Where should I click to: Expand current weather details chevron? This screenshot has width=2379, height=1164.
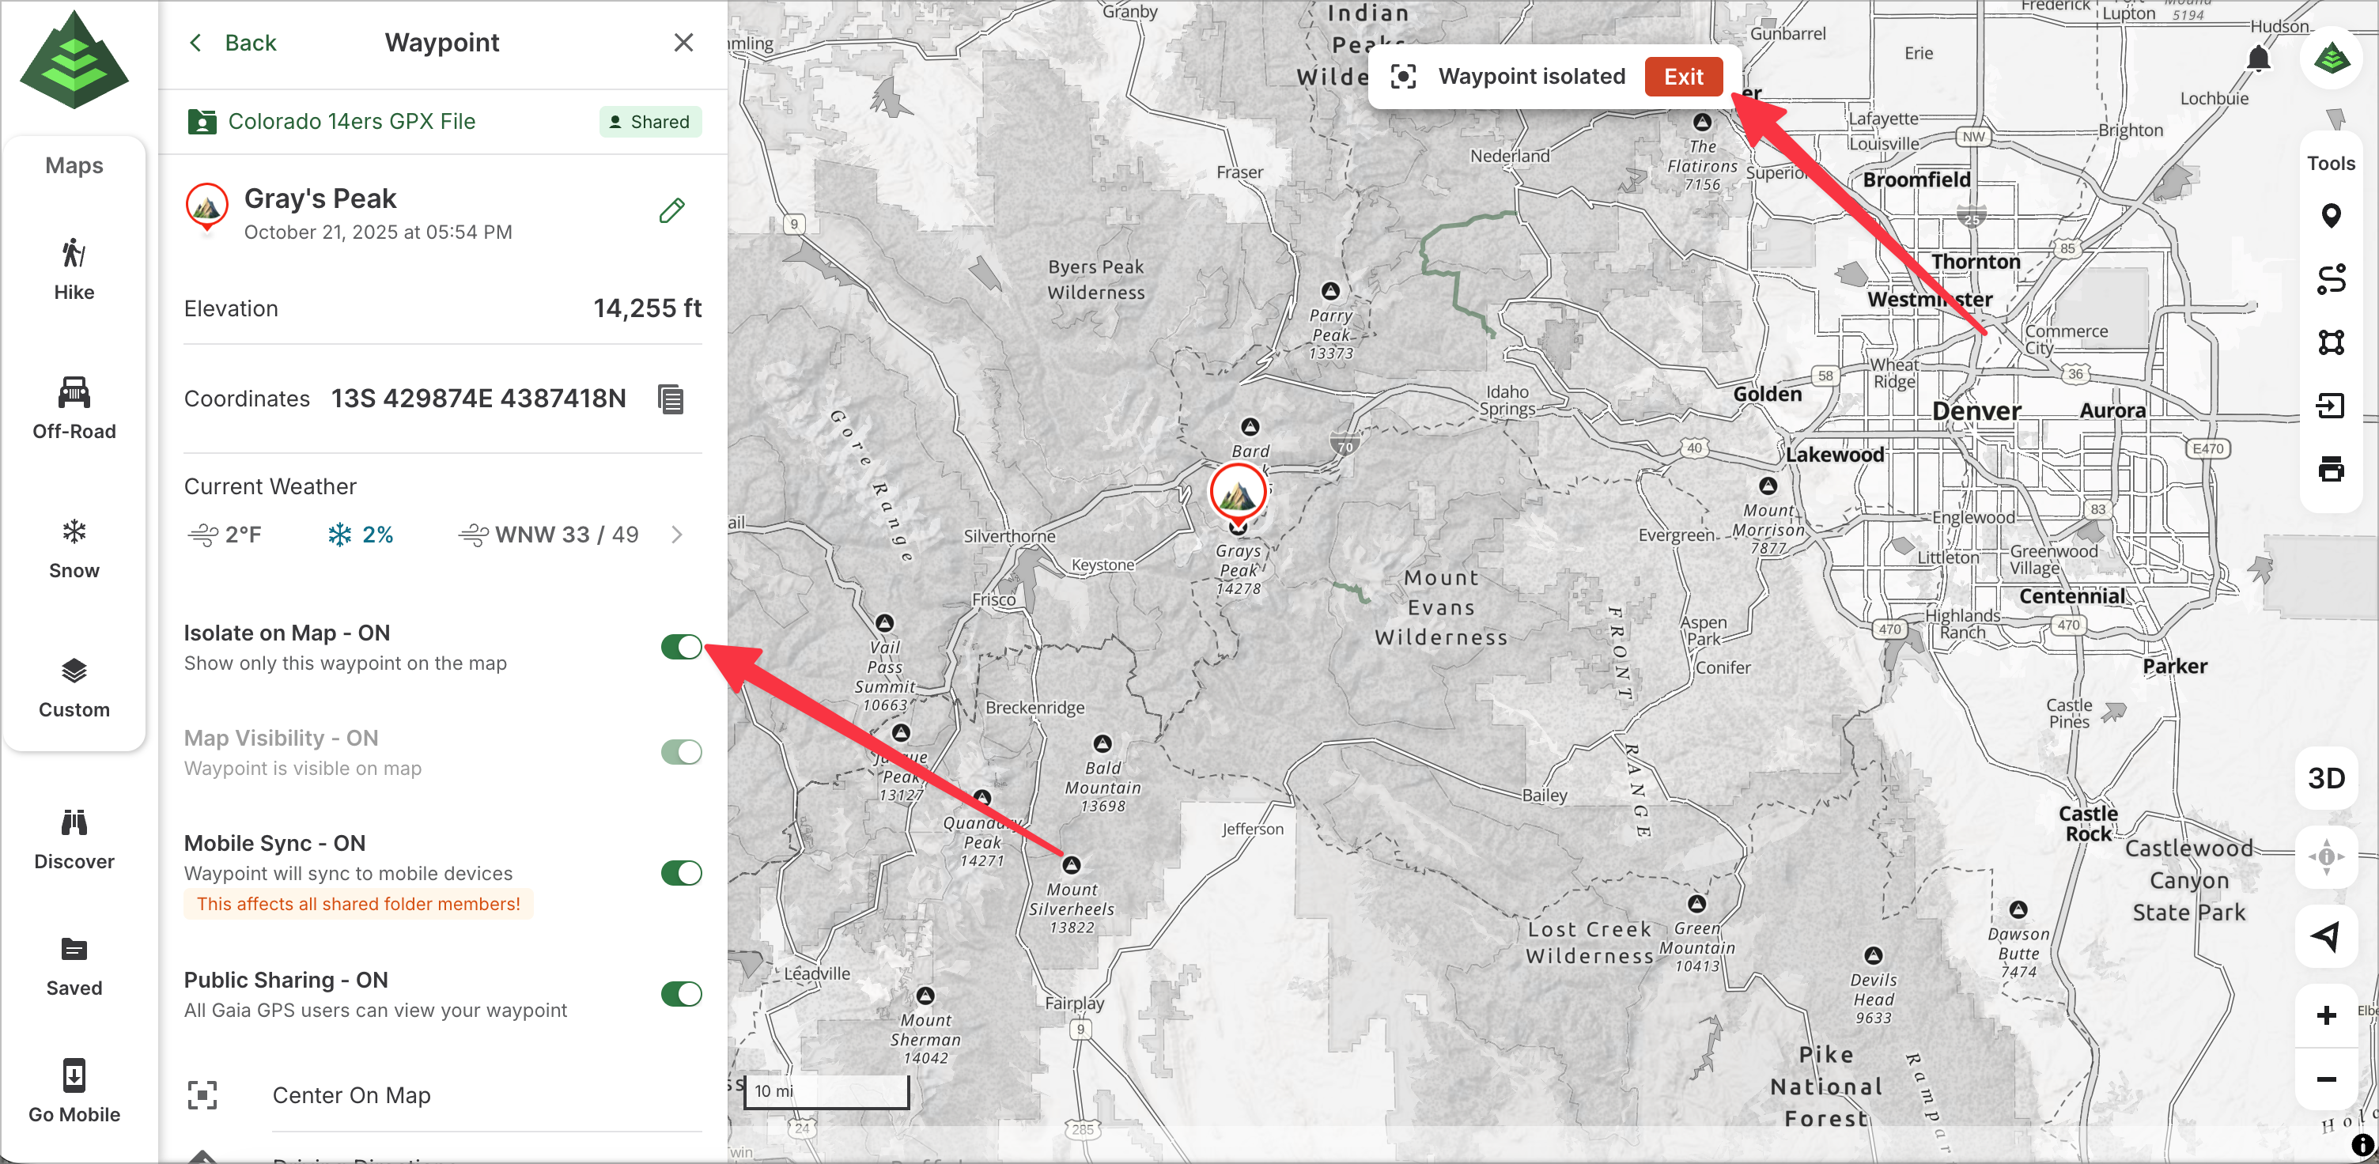tap(677, 535)
